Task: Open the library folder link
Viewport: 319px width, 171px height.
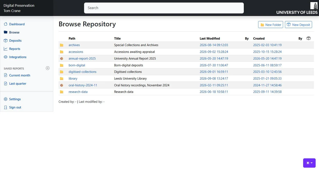Action: (x=73, y=78)
